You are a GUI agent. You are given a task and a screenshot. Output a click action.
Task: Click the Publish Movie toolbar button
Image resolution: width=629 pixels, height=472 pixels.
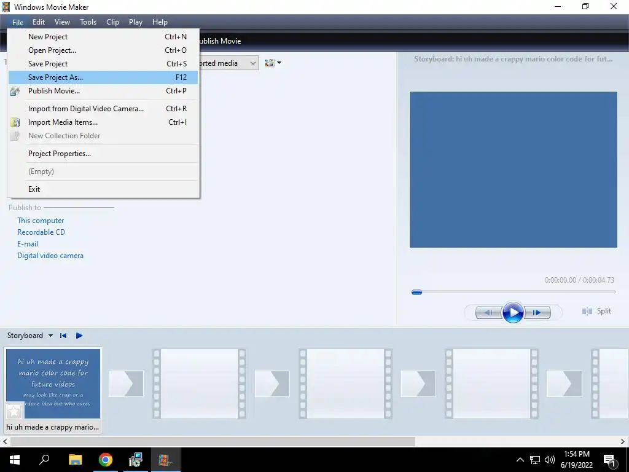[221, 41]
